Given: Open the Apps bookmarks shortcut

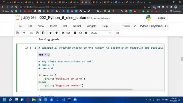Looking at the screenshot, I should [5, 11].
